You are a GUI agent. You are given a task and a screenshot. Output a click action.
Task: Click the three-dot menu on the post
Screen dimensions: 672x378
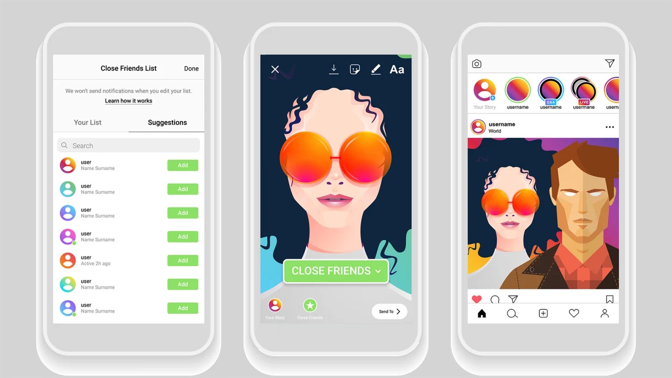point(610,127)
